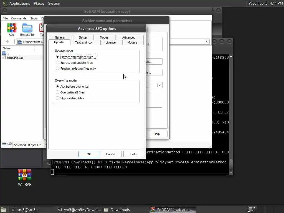This screenshot has height=213, width=284.
Task: Switch to SoftRAM (evaluation...) taskbar item
Action: pos(173,210)
